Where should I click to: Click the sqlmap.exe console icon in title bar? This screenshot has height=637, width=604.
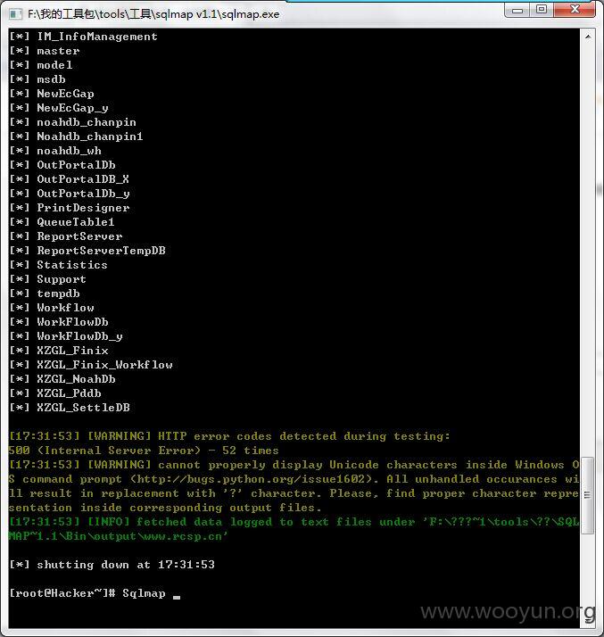tap(15, 14)
